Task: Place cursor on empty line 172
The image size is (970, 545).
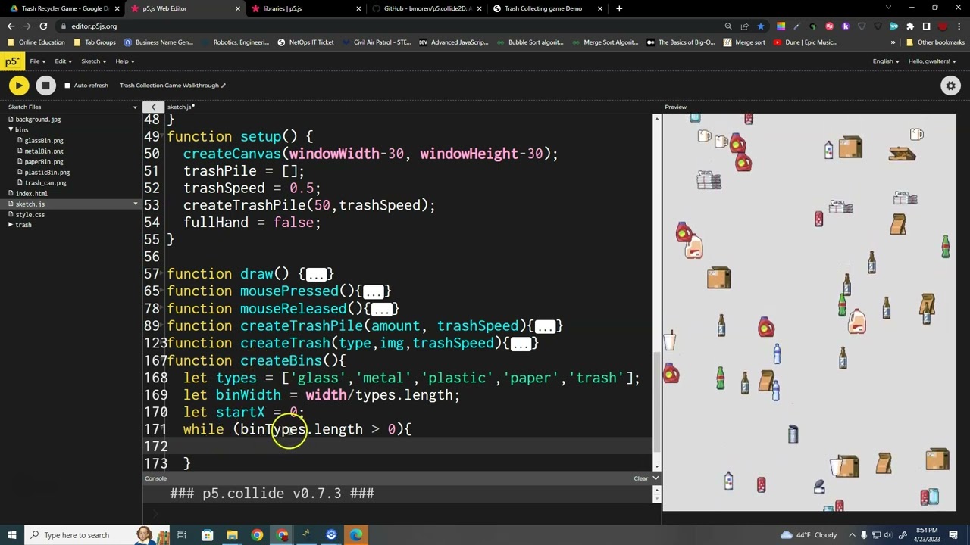Action: coord(409,447)
